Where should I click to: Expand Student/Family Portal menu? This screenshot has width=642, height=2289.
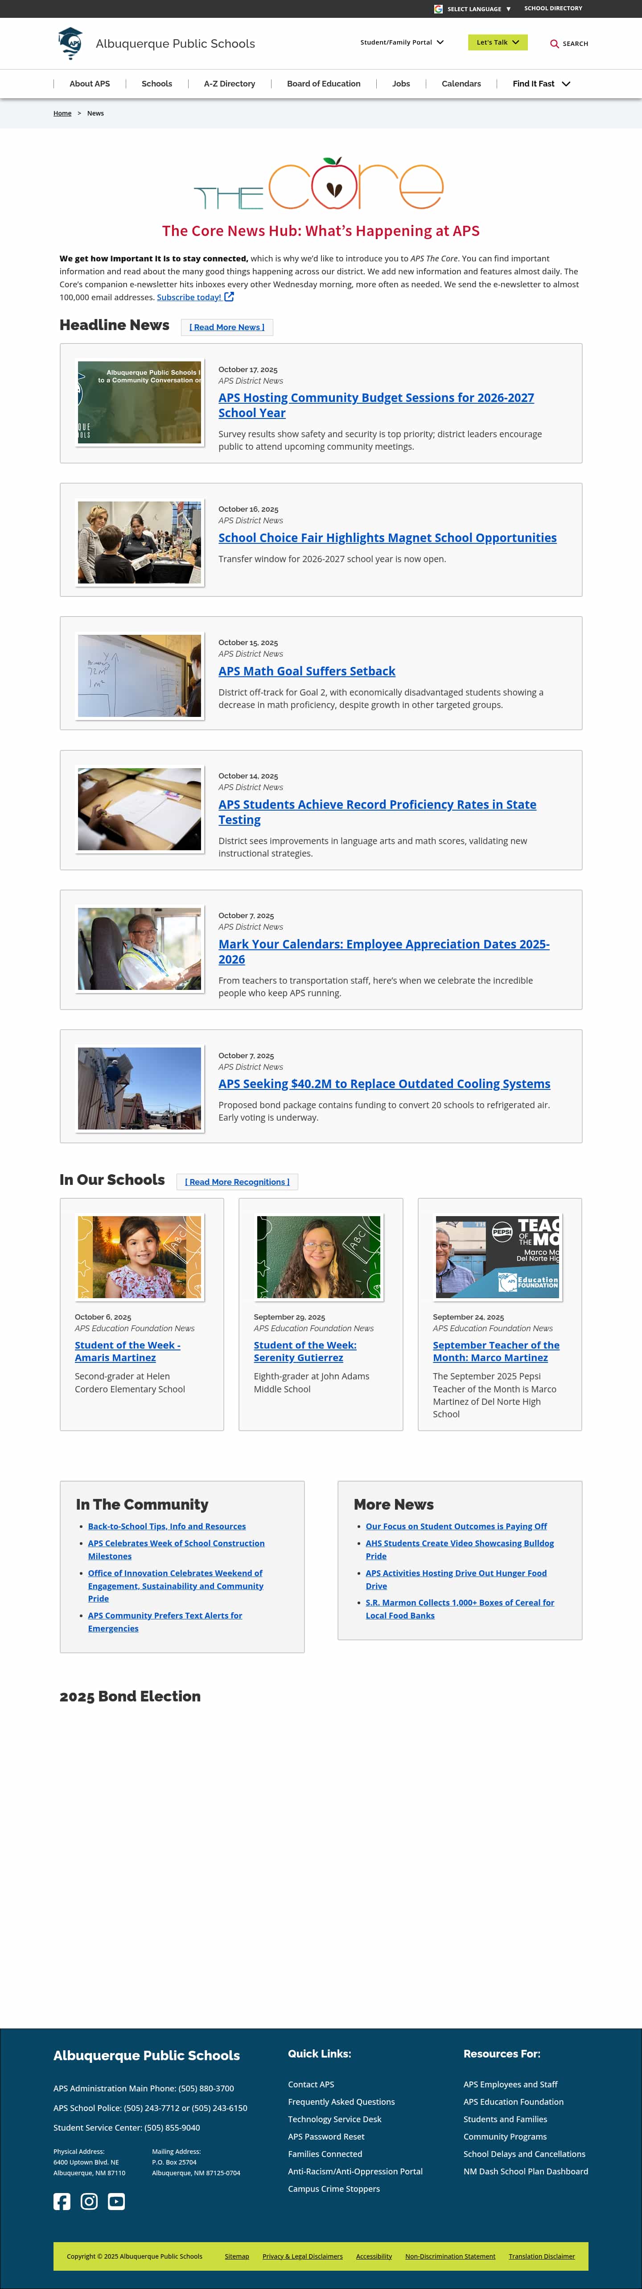(402, 43)
